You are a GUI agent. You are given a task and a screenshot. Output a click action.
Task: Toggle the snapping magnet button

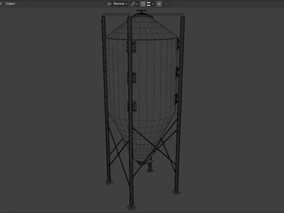click(x=143, y=4)
